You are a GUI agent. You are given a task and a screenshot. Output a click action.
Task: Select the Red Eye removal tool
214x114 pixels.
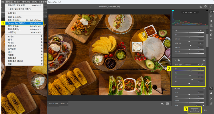(x=211, y=30)
